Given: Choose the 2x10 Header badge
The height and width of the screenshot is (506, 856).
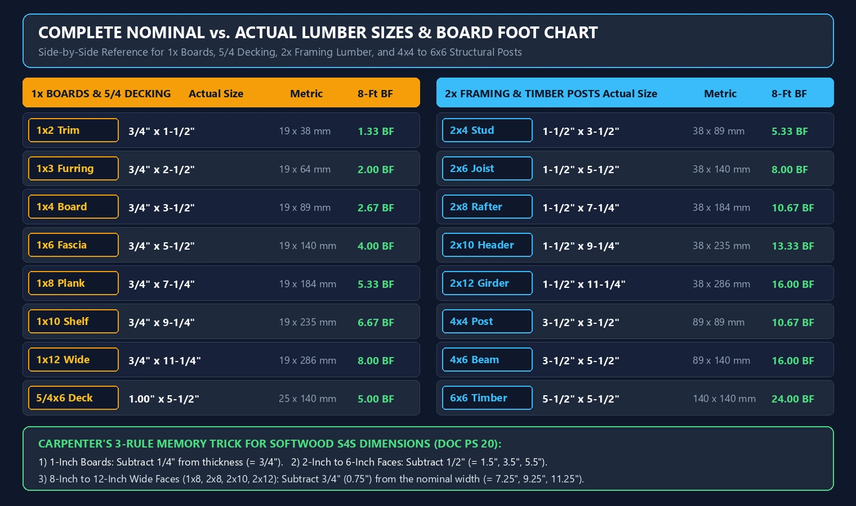Looking at the screenshot, I should 487,245.
